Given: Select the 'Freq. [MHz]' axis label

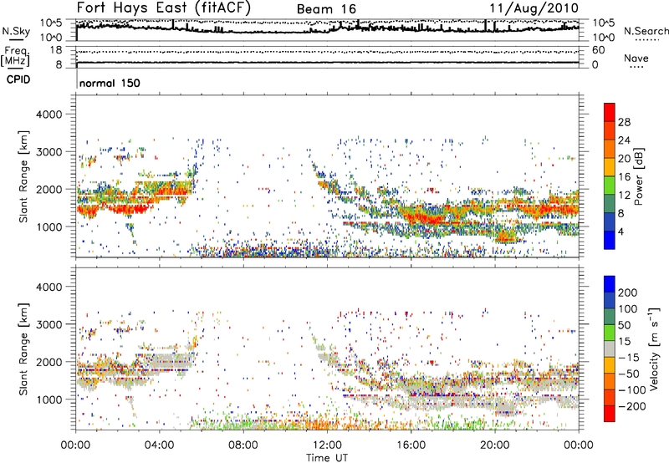Looking at the screenshot, I should click(x=15, y=57).
